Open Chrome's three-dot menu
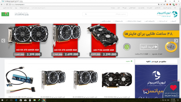 (x=179, y=5)
